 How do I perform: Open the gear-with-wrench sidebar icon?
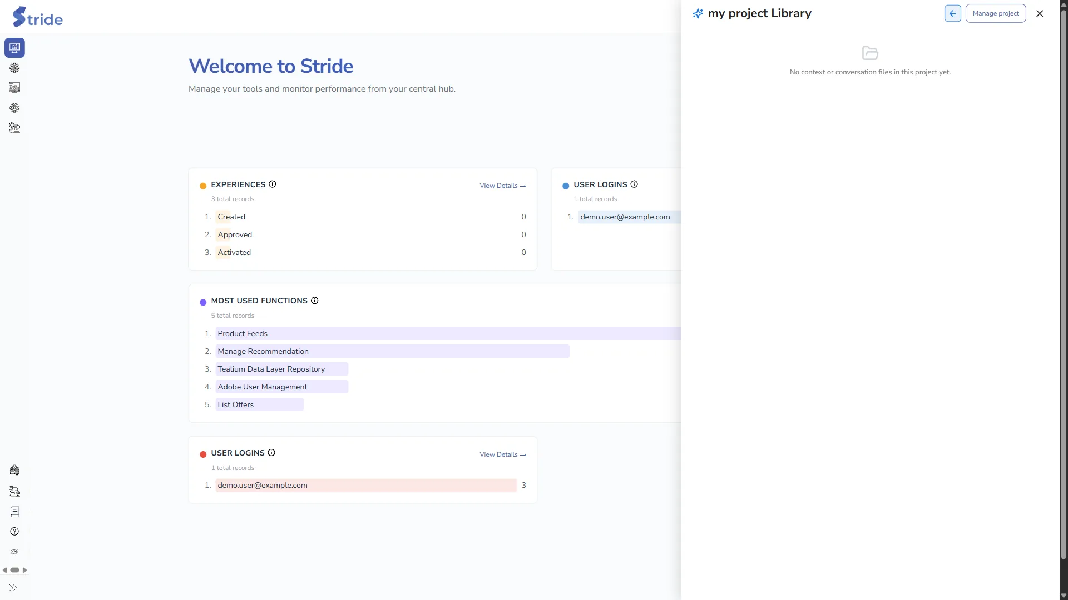(x=14, y=68)
